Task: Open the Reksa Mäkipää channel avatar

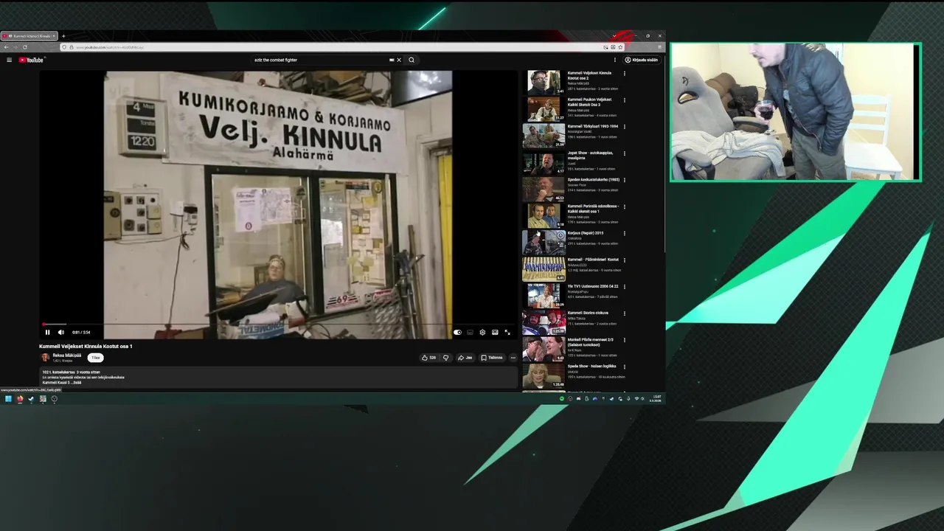Action: 45,358
